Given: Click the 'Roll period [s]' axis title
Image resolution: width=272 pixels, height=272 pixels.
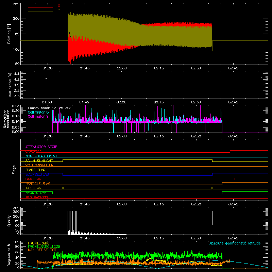Looking at the screenshot, I should 10,85.
